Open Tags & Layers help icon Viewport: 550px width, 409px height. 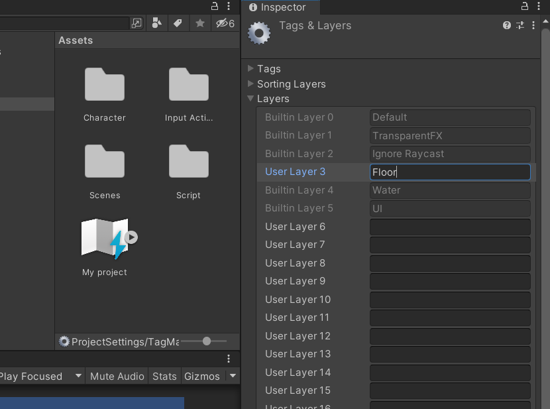pos(507,25)
